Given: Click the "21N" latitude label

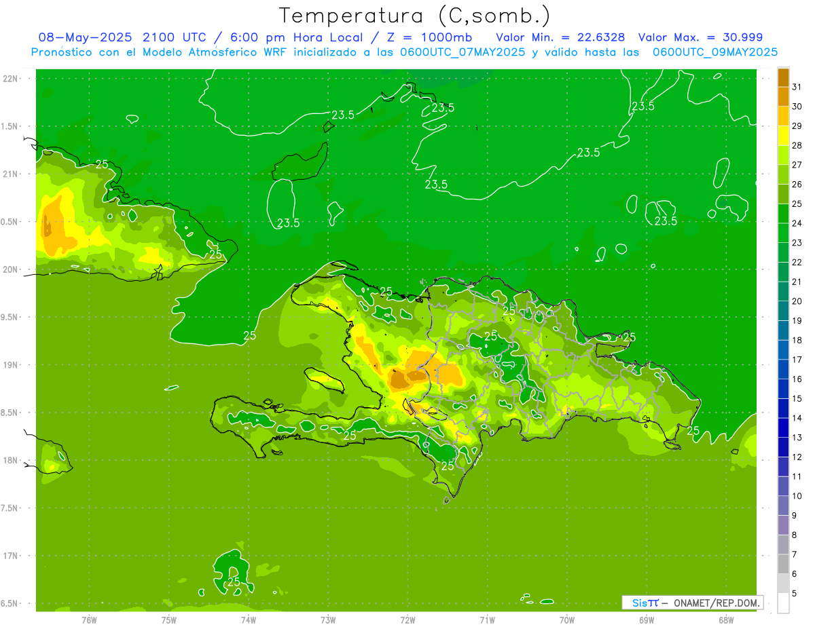Looking at the screenshot, I should pyautogui.click(x=10, y=174).
